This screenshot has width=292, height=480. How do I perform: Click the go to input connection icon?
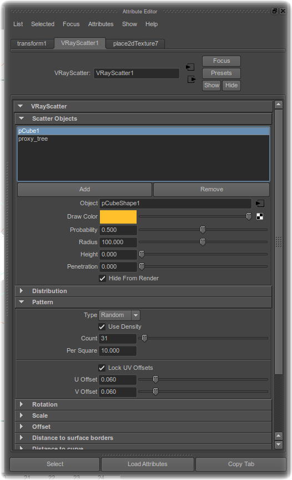pos(190,67)
